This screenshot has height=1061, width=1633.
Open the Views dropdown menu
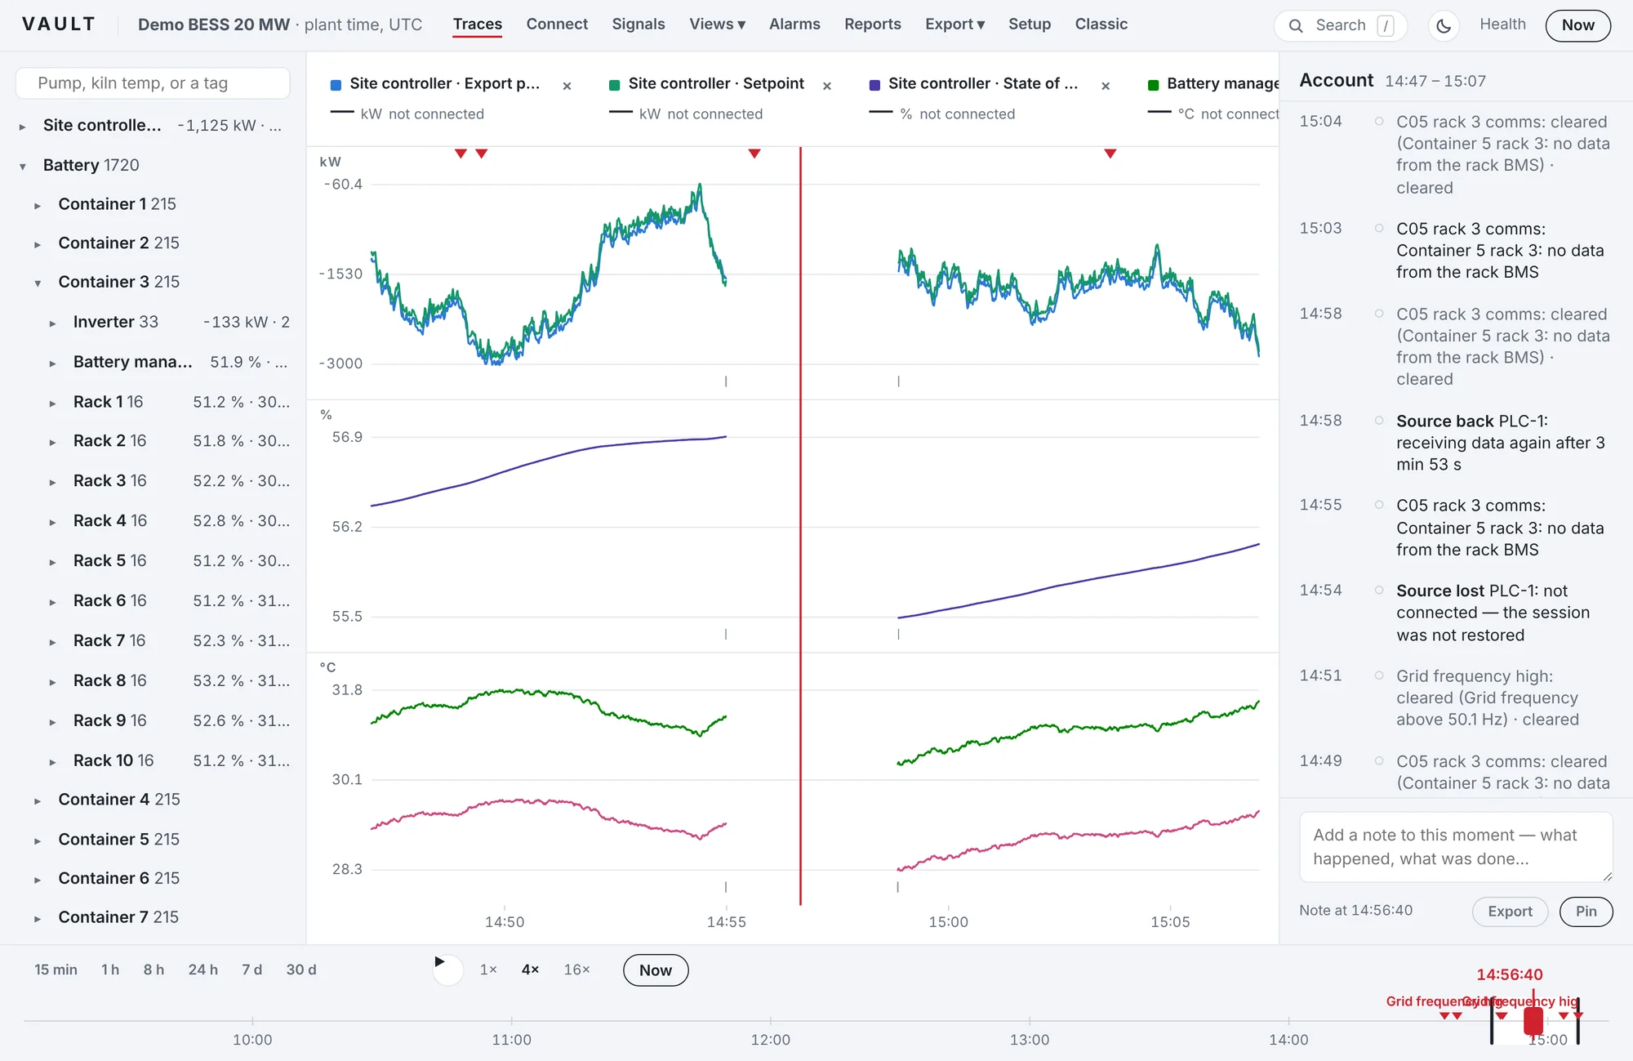coord(717,25)
